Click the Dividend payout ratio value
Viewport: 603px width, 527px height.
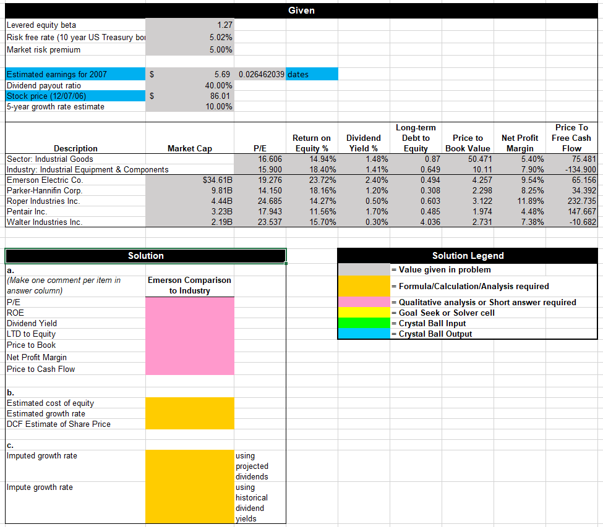point(189,85)
